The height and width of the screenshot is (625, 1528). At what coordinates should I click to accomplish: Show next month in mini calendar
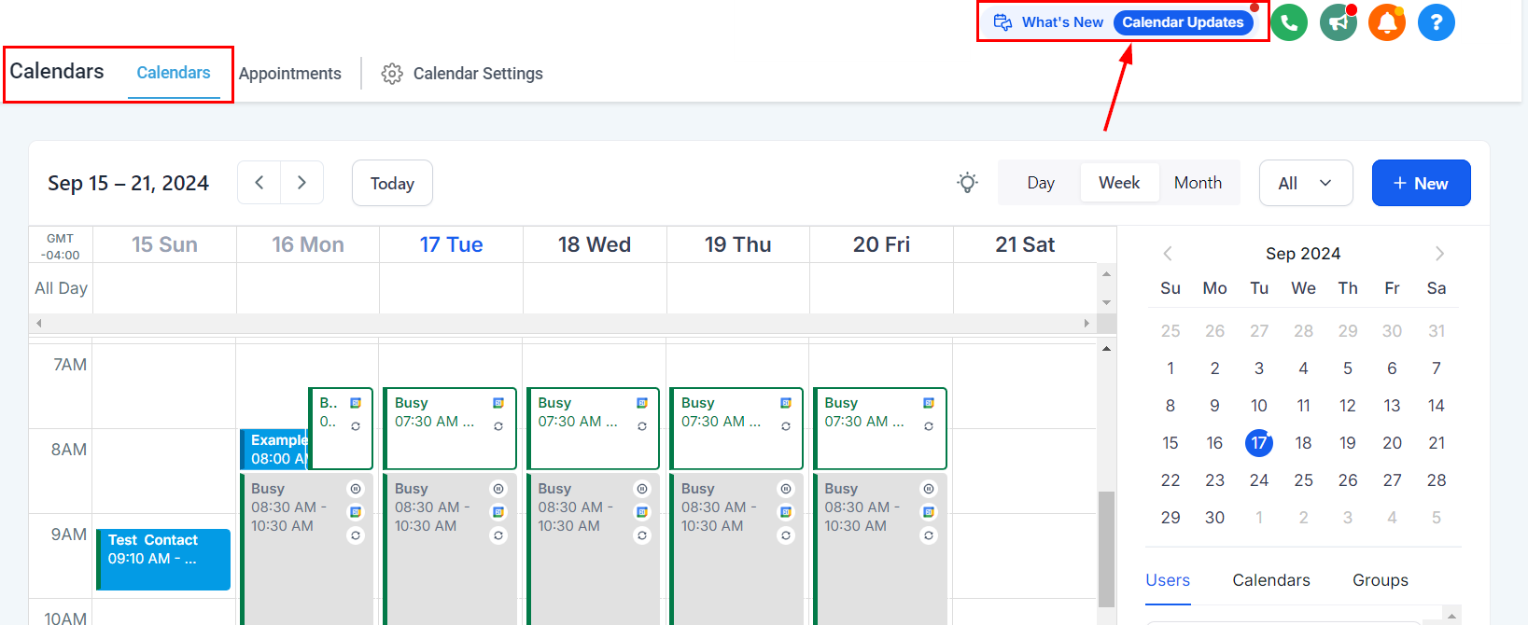click(1439, 254)
